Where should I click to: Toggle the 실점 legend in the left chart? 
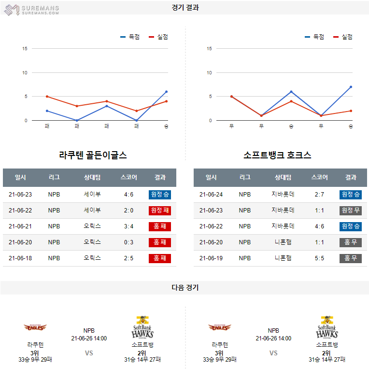click(x=158, y=37)
